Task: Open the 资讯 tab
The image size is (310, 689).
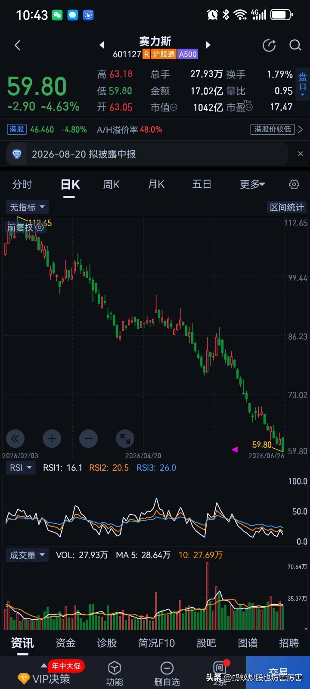Action: tap(22, 643)
